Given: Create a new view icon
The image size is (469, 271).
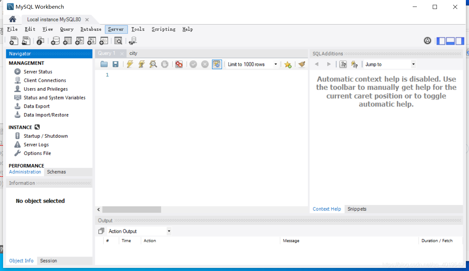Looking at the screenshot, I should click(x=79, y=41).
